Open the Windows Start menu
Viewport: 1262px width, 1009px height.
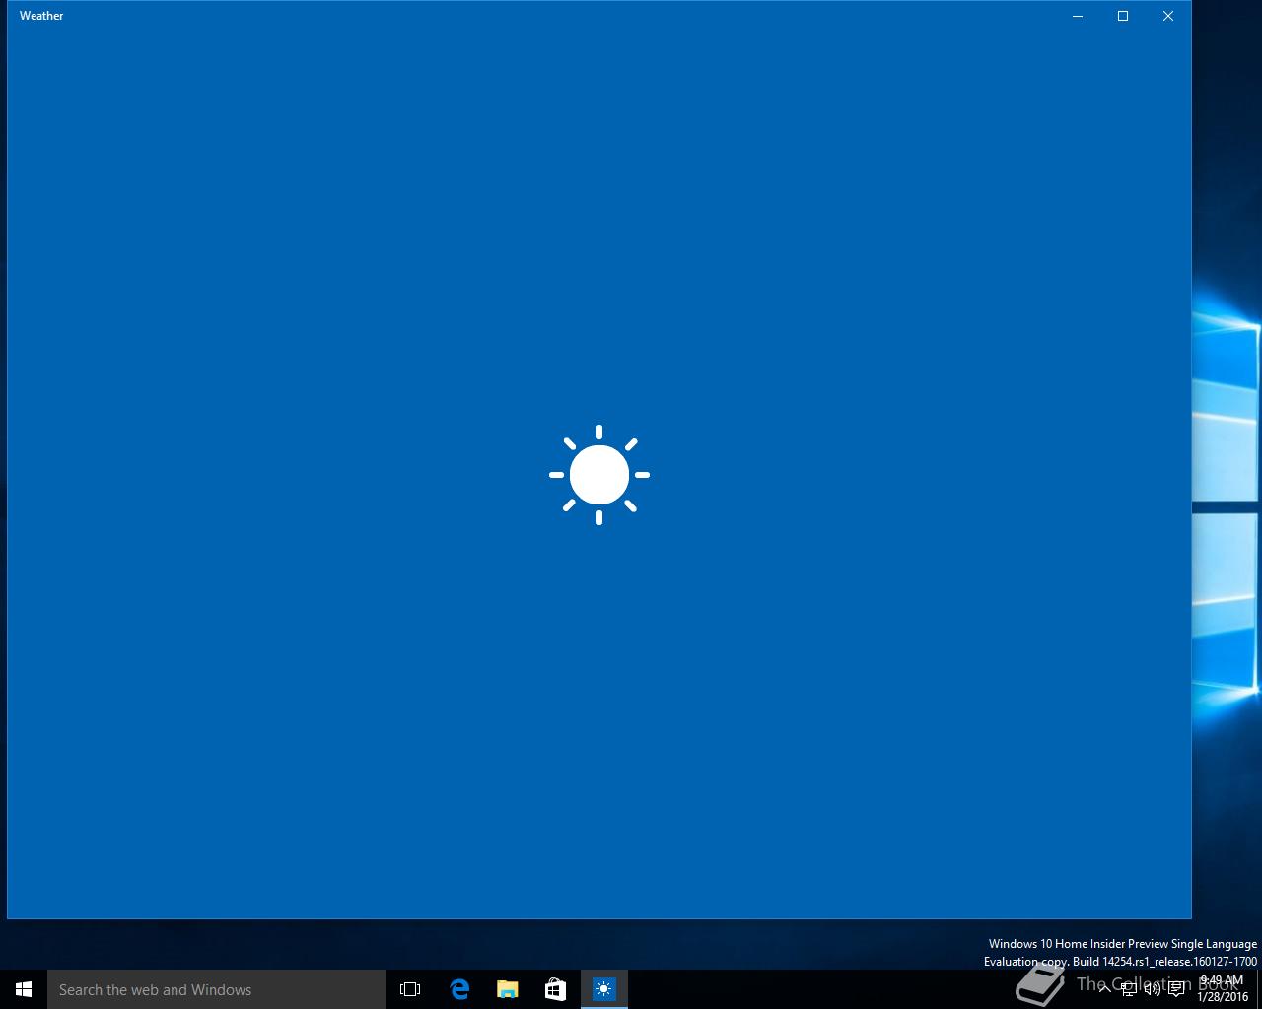pyautogui.click(x=24, y=989)
